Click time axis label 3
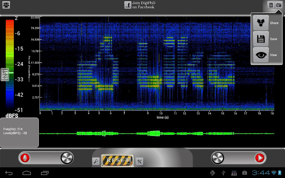Screen dimensions: 285x178 point(75,113)
